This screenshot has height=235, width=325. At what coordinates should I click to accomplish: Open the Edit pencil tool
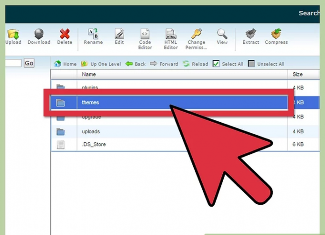click(x=119, y=35)
